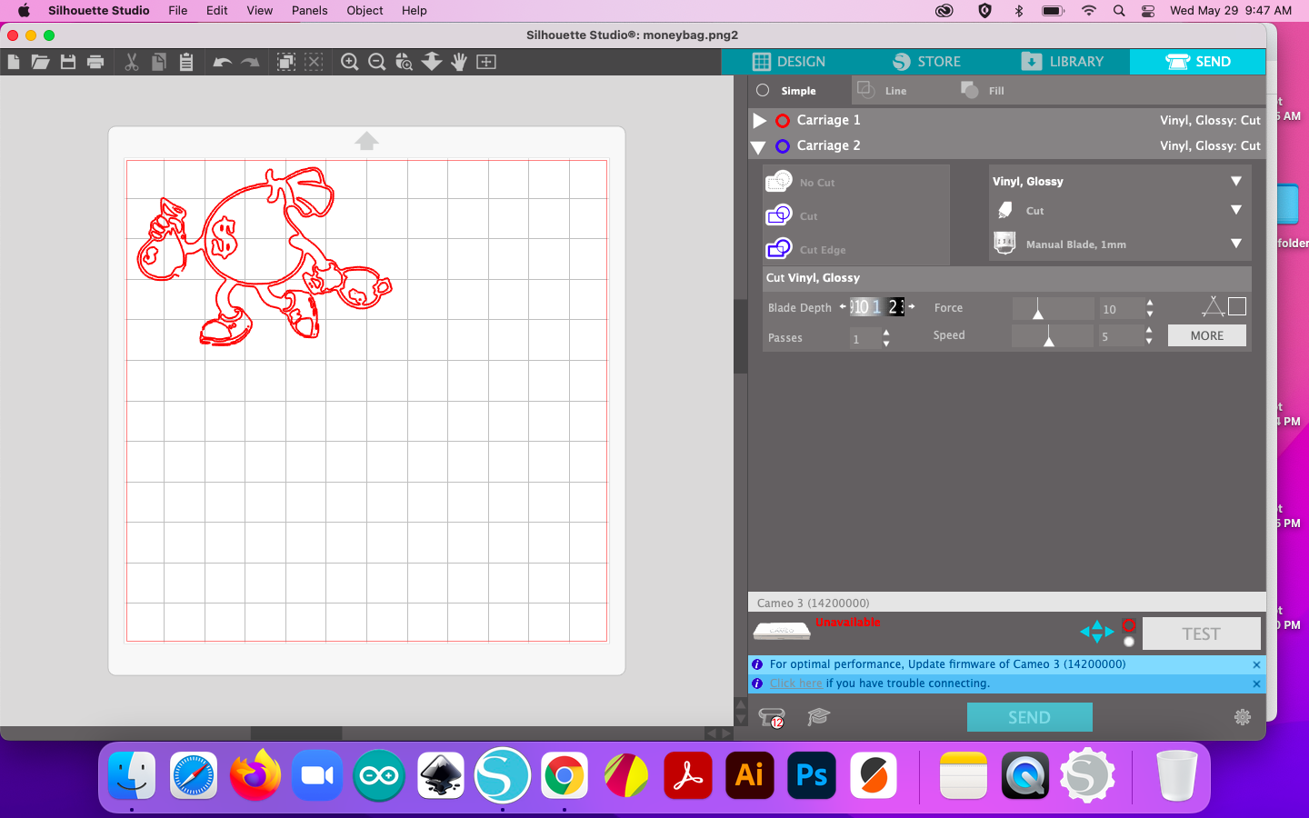Paste from clipboard using the clipboard icon
1309x818 pixels.
(186, 62)
